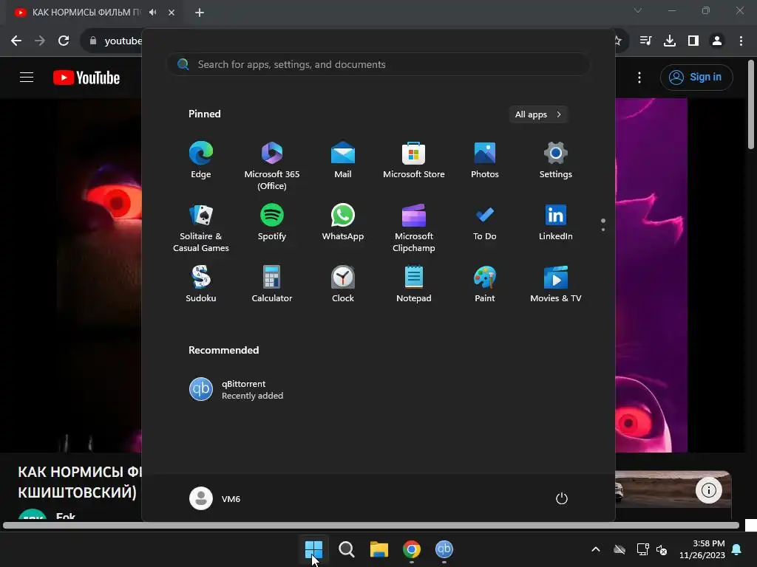The width and height of the screenshot is (757, 567).
Task: Go to YouTube home logo
Action: [x=86, y=78]
